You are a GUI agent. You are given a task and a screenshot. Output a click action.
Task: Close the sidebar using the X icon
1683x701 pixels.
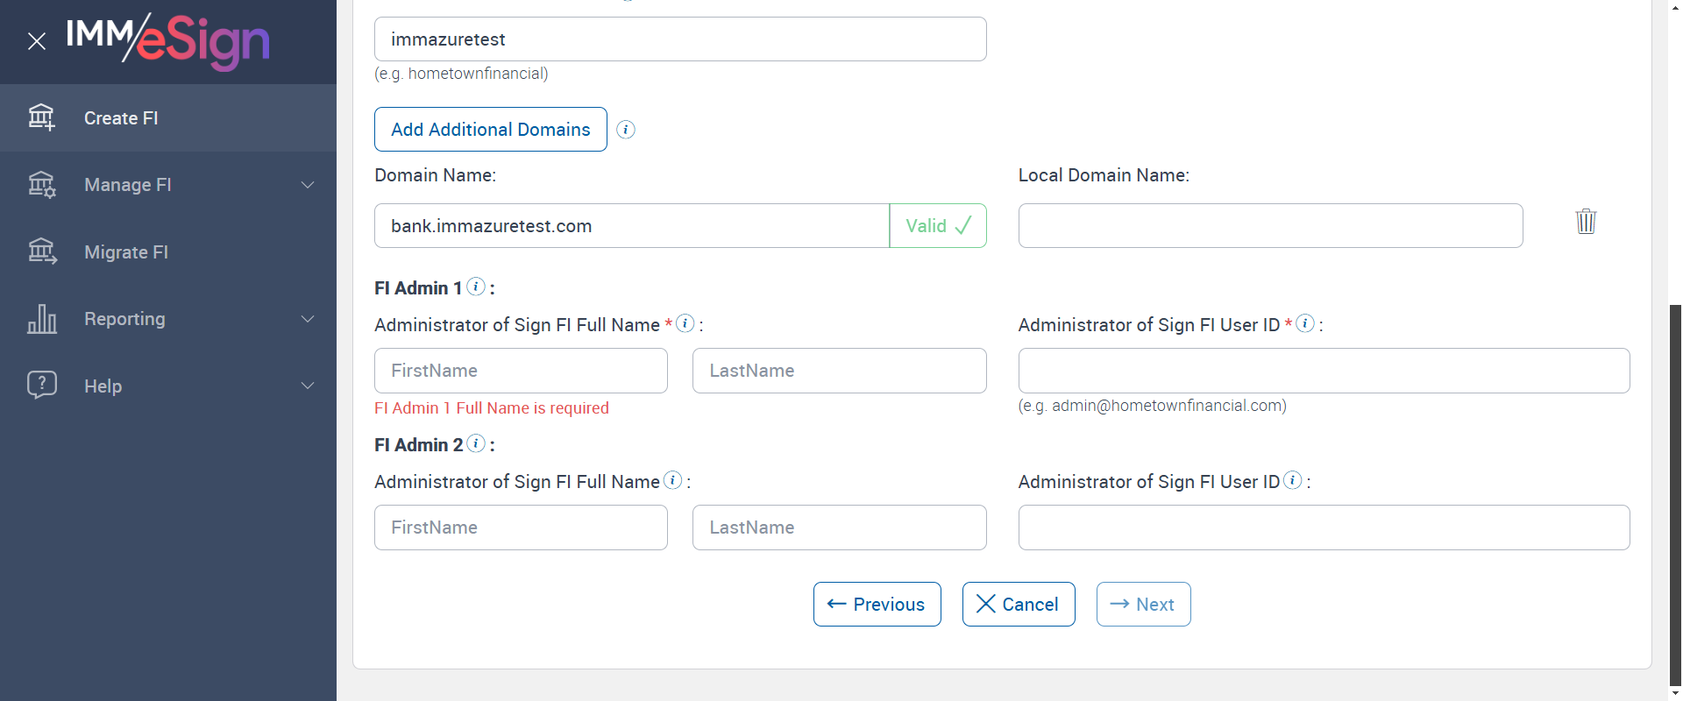coord(37,41)
